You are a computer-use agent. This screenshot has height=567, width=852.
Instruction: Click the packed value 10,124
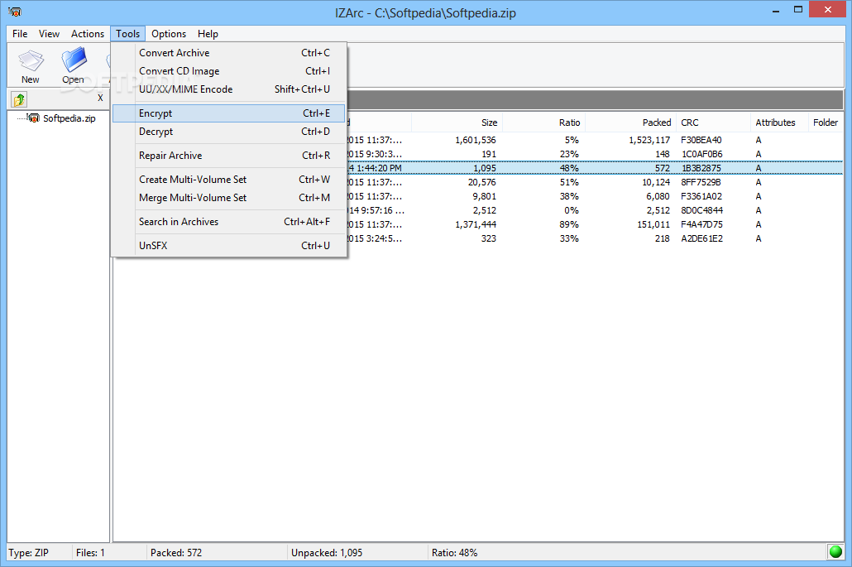pyautogui.click(x=656, y=183)
